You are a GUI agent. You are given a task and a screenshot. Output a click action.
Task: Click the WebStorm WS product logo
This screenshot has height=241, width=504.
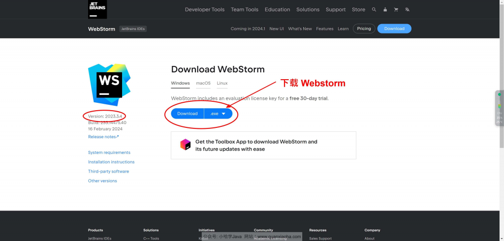click(109, 85)
